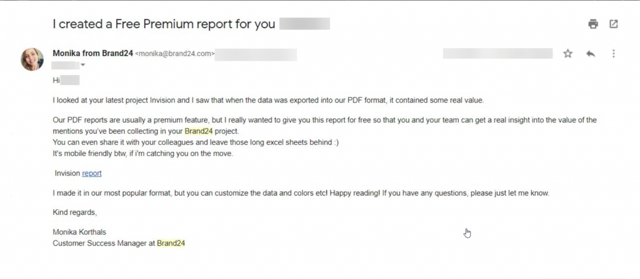The width and height of the screenshot is (640, 279).
Task: Click highlighted Brand24 in the signature line
Action: click(x=171, y=243)
